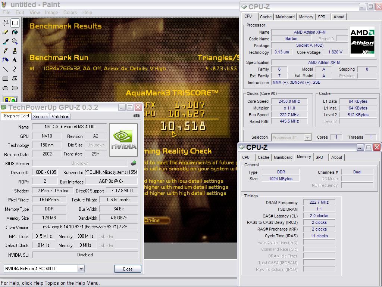Click the GPU Clock 315 MHz field
This screenshot has width=382, height=287.
[x=44, y=236]
